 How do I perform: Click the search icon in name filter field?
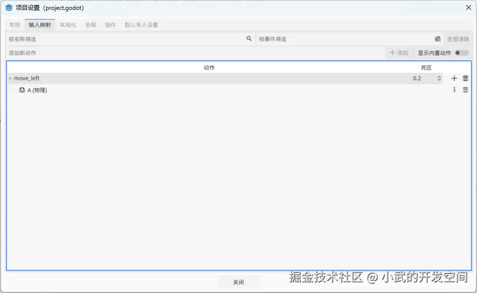point(249,39)
